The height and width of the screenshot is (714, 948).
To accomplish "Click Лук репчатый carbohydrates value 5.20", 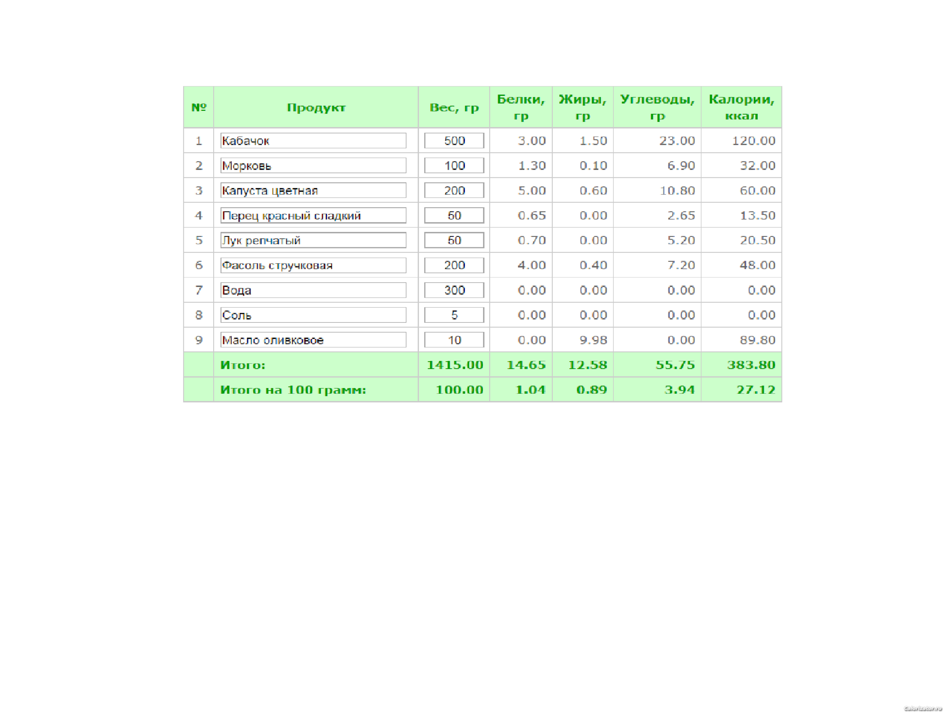I will tap(681, 240).
